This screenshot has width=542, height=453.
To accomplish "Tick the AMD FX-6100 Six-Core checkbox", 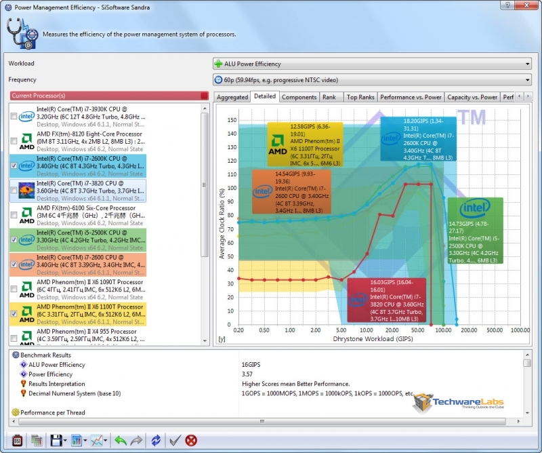I will coord(14,215).
